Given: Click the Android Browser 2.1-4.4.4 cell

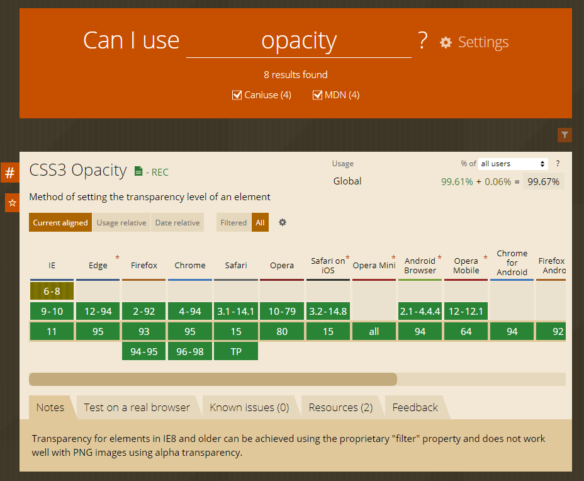Looking at the screenshot, I should (420, 311).
